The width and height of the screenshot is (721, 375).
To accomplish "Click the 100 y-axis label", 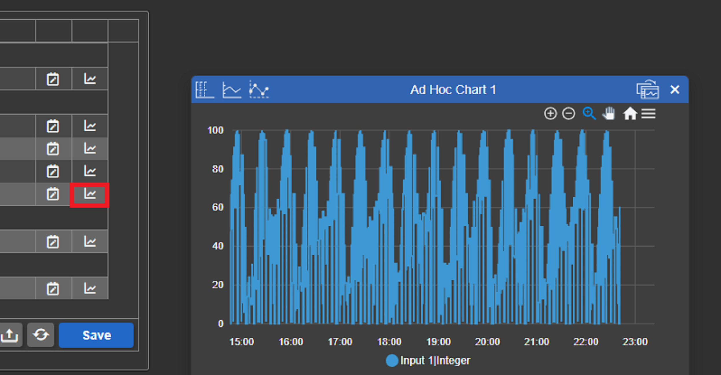I will click(x=215, y=130).
